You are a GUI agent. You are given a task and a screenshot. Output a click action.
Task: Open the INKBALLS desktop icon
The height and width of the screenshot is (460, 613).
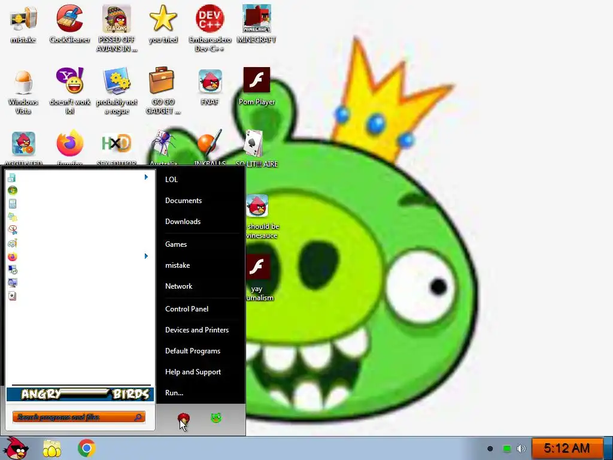coord(210,143)
